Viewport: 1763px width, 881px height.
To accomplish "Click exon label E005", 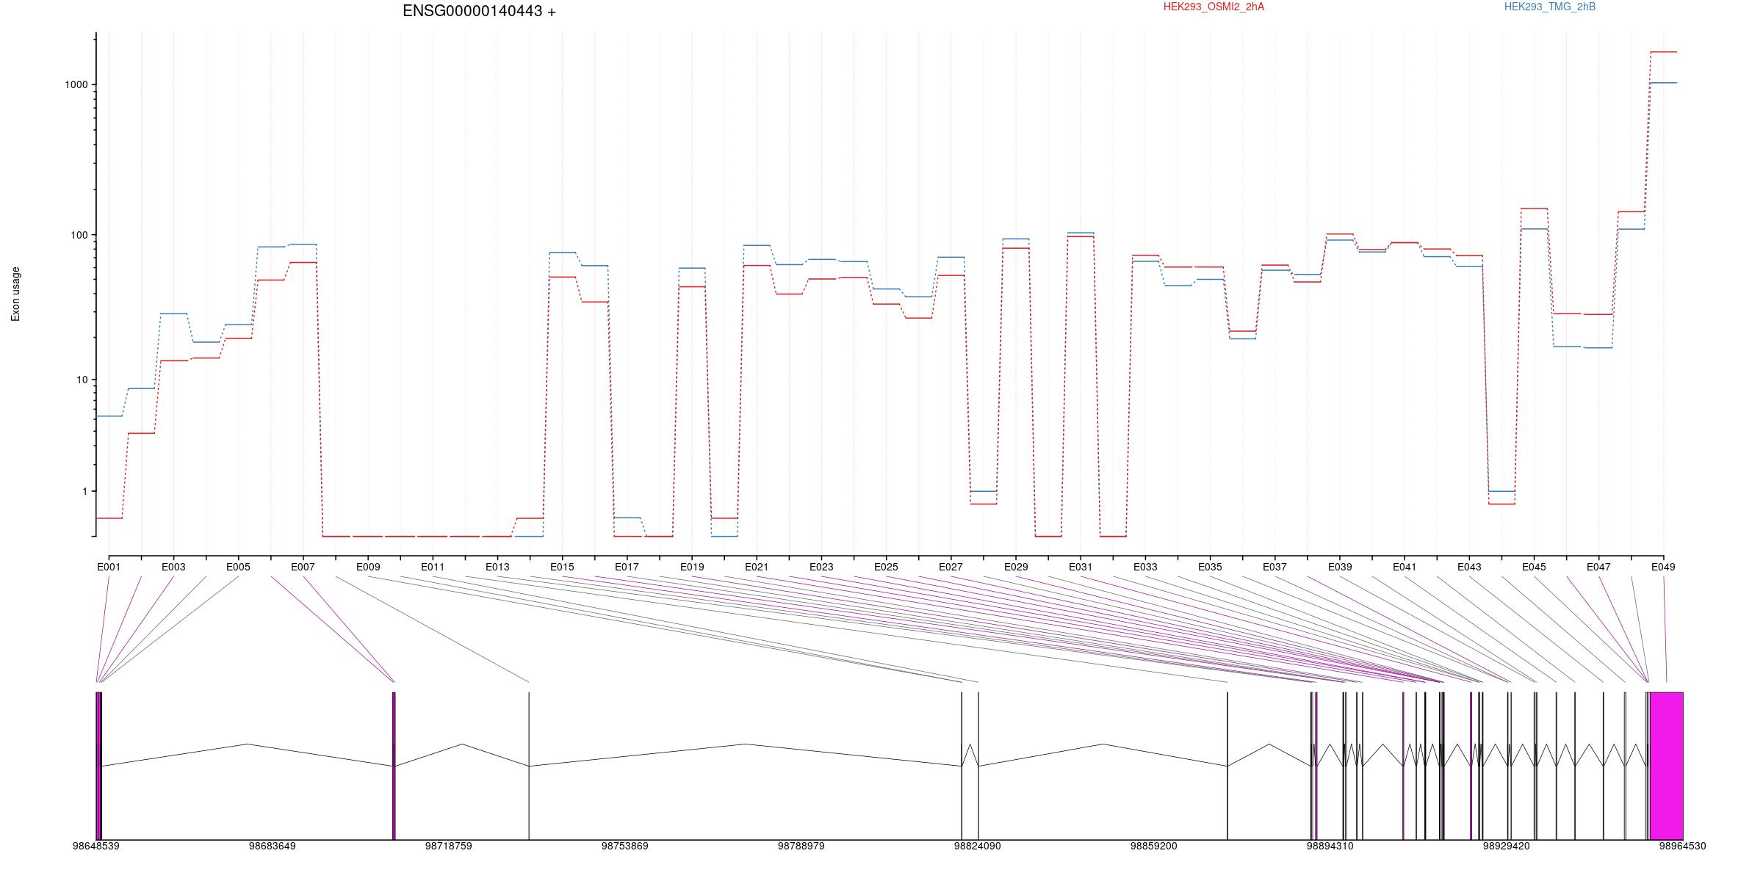I will [238, 567].
